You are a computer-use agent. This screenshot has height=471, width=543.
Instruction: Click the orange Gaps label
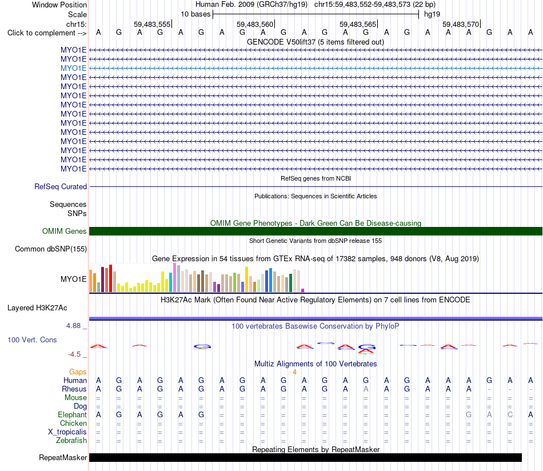[78, 372]
